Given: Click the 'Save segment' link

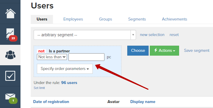Looking at the screenshot, I should [197, 51].
